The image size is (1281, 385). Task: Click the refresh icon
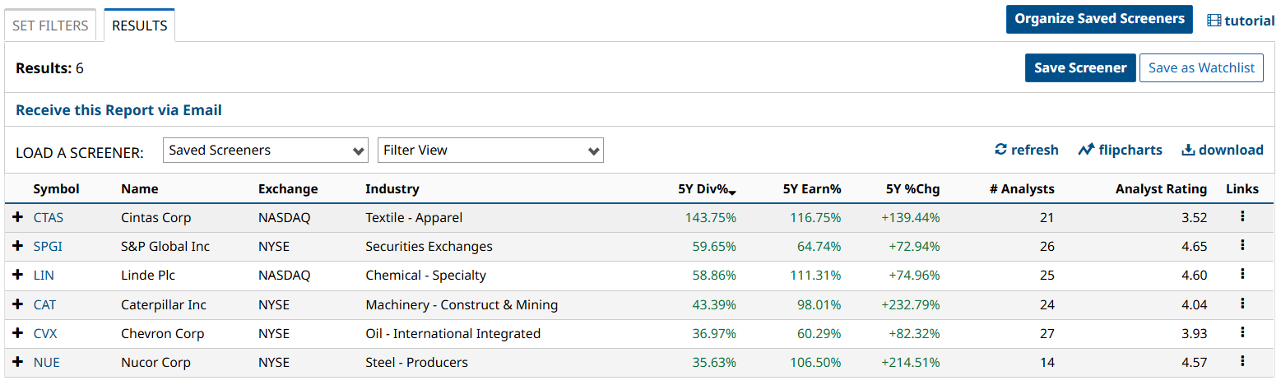point(1000,150)
